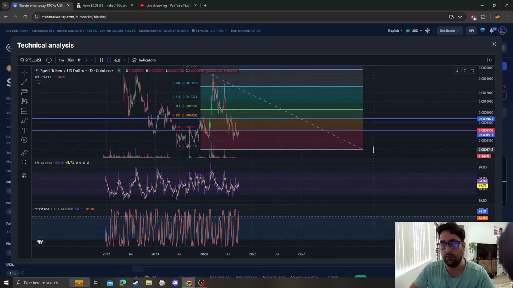This screenshot has height=288, width=513.
Task: Open the Fibonacci retracement tools
Action: coord(24,92)
